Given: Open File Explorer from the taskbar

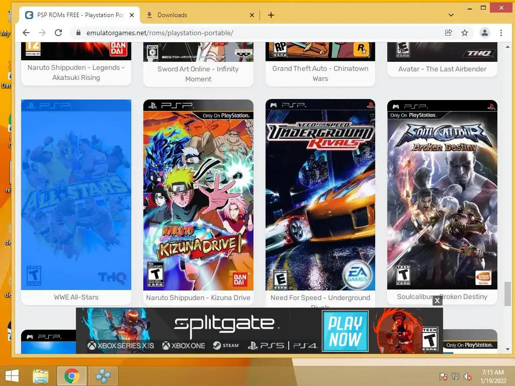Looking at the screenshot, I should 41,376.
